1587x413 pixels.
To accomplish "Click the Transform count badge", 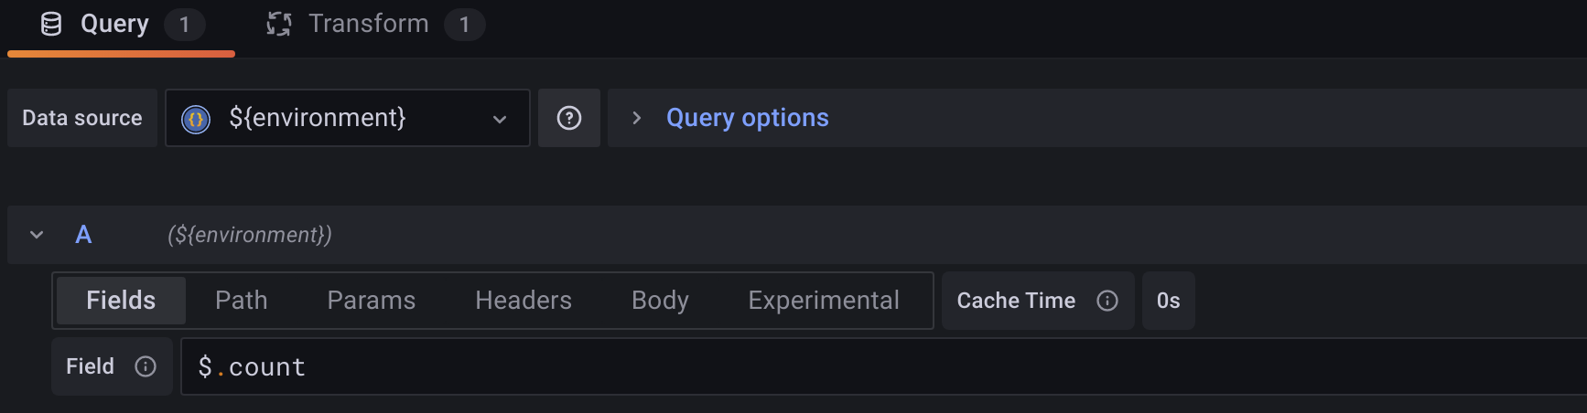I will [x=464, y=25].
